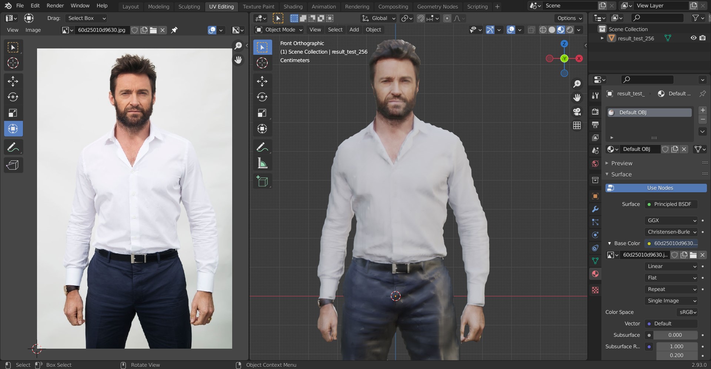Add a material slot with the plus button

point(702,111)
